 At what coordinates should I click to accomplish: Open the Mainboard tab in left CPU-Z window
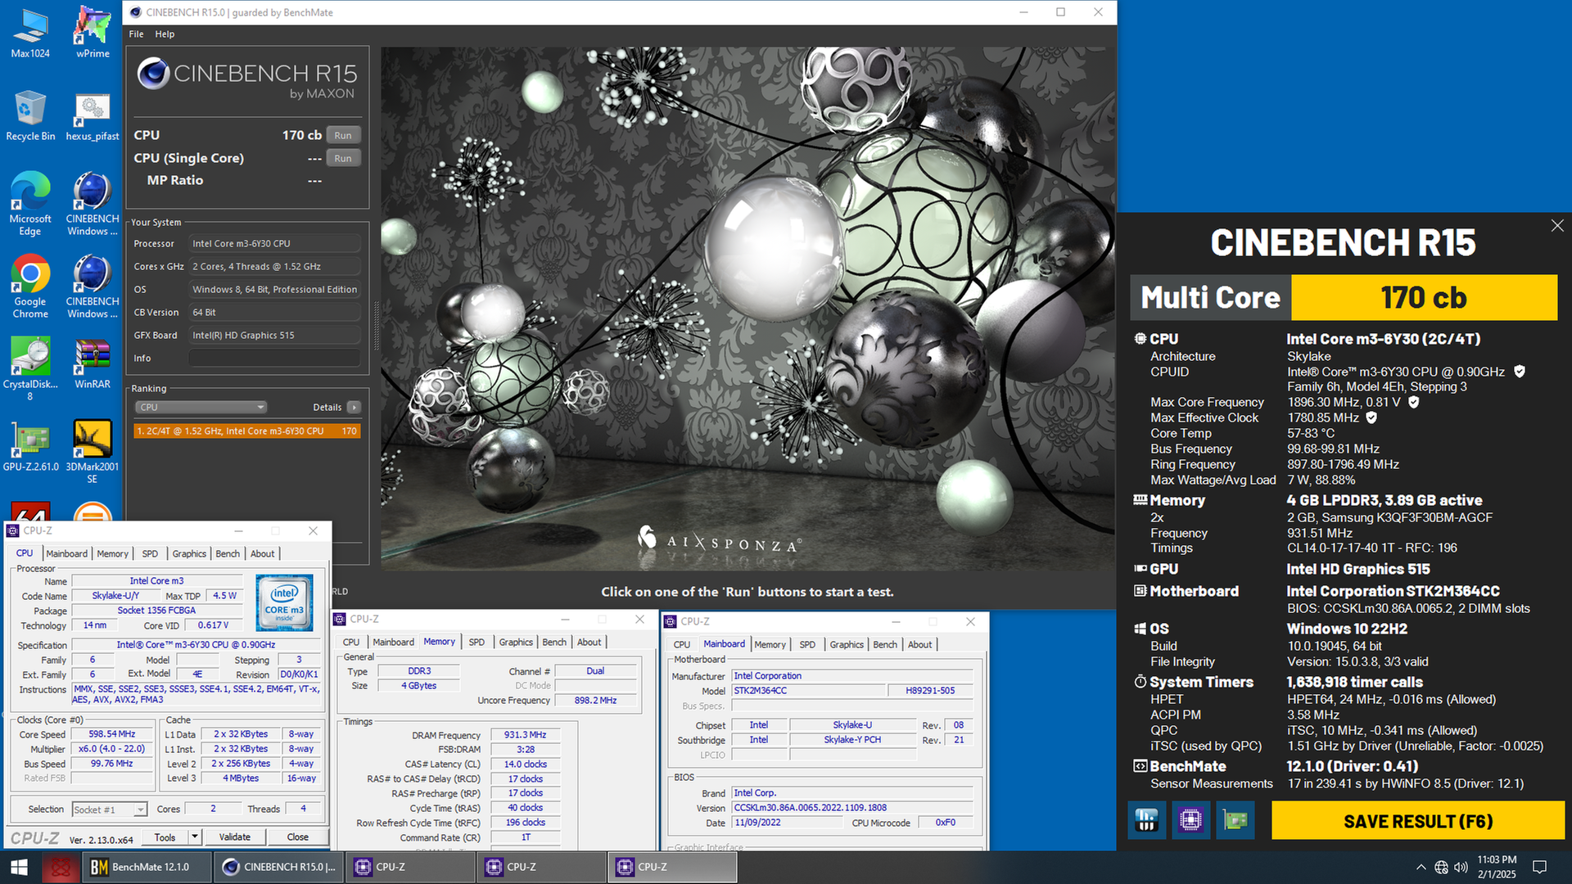(66, 554)
